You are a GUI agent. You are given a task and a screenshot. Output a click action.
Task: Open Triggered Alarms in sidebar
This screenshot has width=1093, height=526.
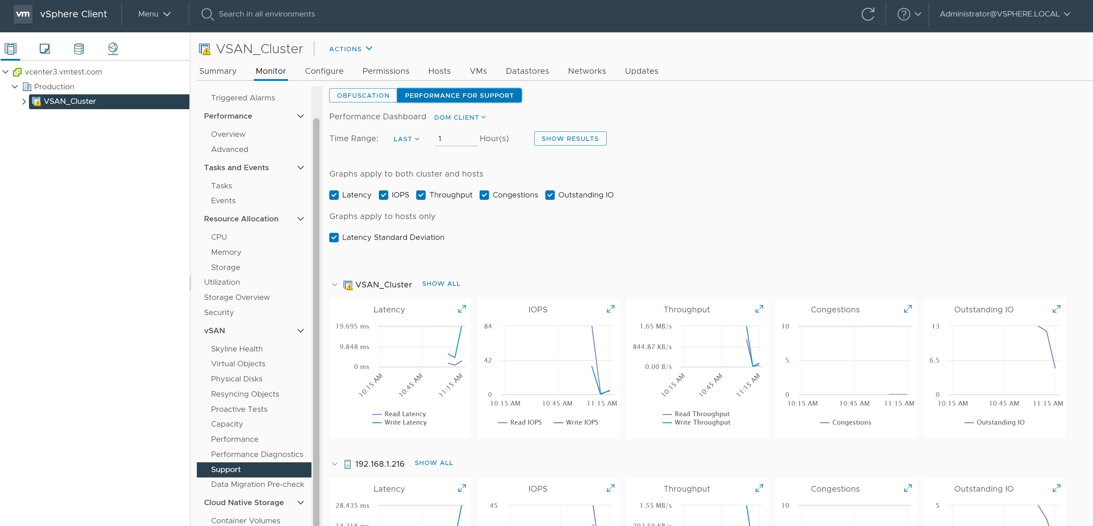pyautogui.click(x=243, y=98)
